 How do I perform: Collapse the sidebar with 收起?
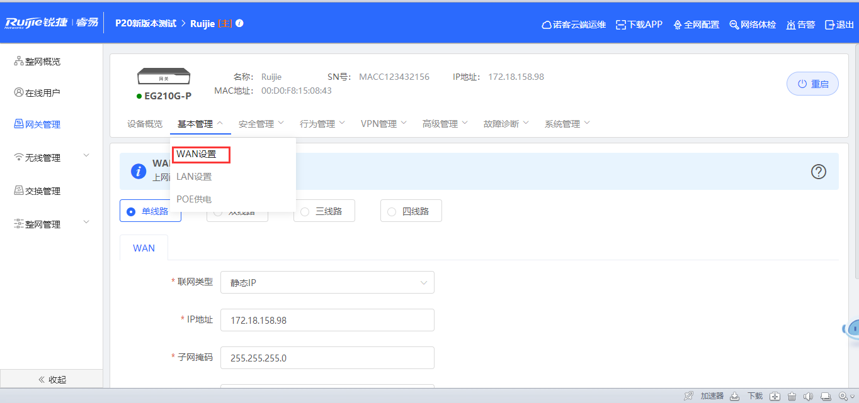coord(52,380)
